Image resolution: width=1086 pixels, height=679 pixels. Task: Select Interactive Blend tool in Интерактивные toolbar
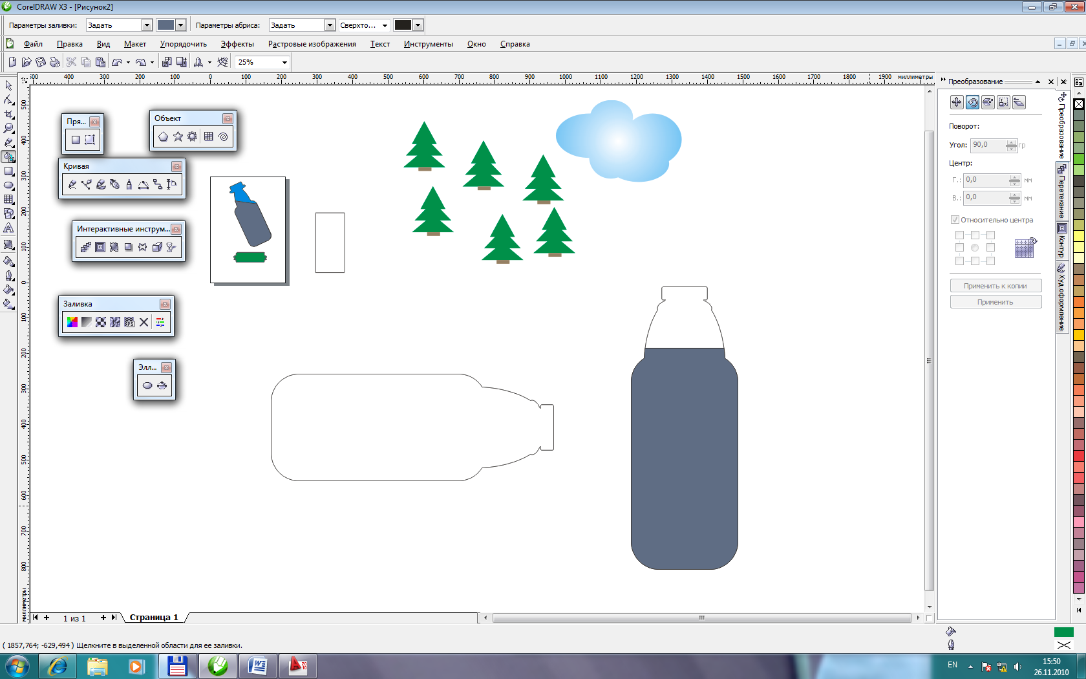coord(85,247)
